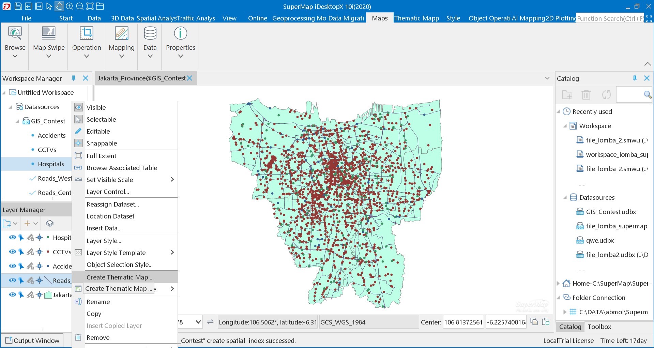Click the Data database ribbon icon
Viewport: 654px width, 348px height.
click(150, 33)
